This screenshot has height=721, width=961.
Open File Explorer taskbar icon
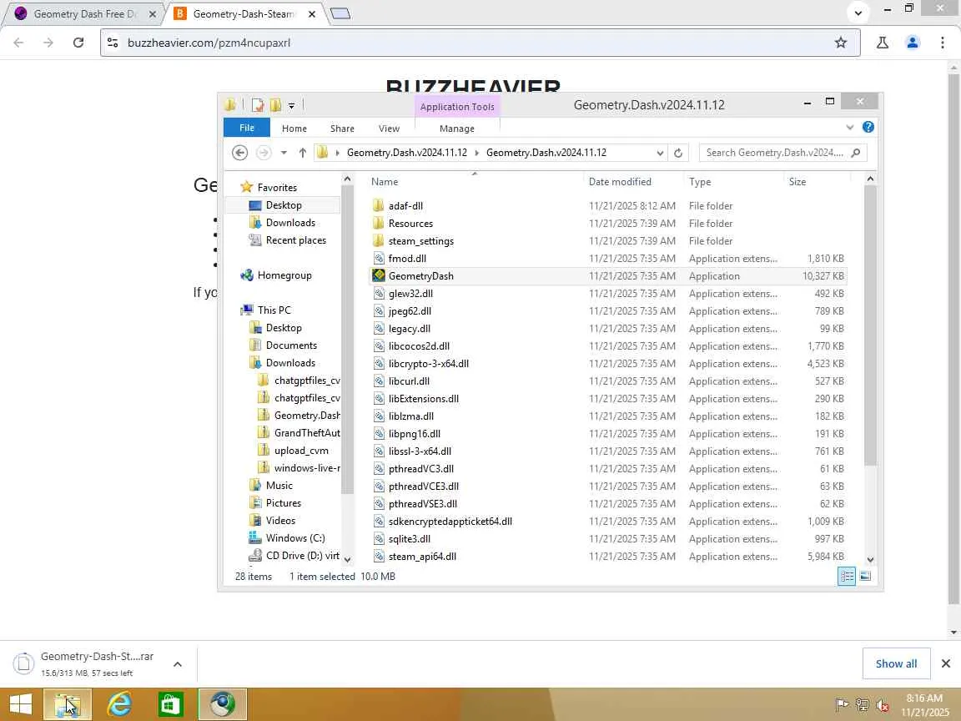click(x=68, y=703)
